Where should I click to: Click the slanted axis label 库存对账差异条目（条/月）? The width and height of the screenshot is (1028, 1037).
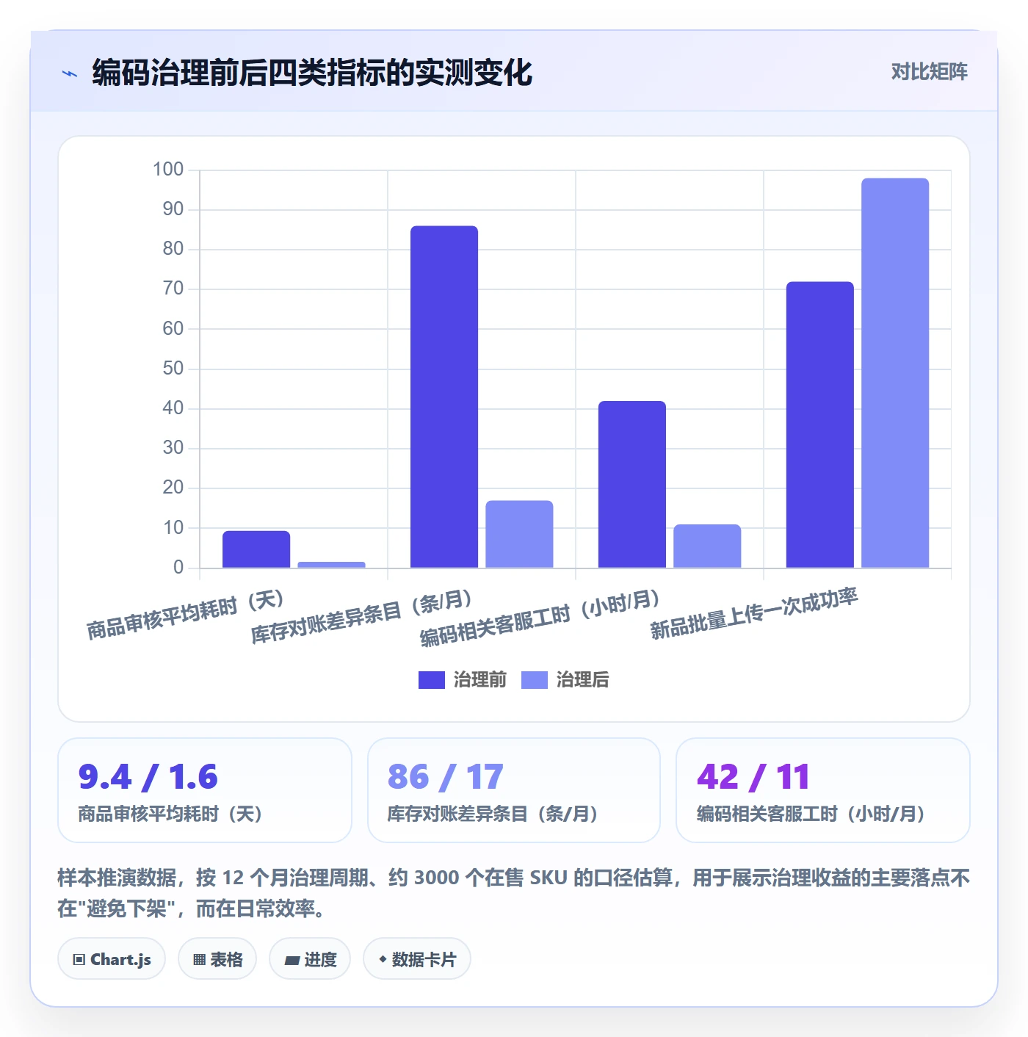coord(362,617)
